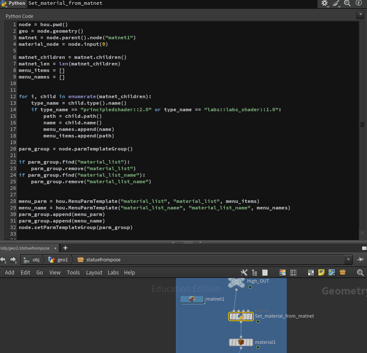Switch network to list view mode
The height and width of the screenshot is (353, 367).
point(265,272)
